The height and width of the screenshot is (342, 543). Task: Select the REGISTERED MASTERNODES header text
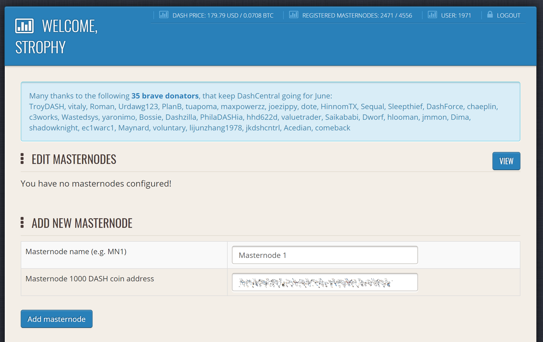357,15
